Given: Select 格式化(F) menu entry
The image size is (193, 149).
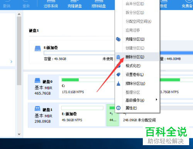Looking at the screenshot, I should pos(137,66).
